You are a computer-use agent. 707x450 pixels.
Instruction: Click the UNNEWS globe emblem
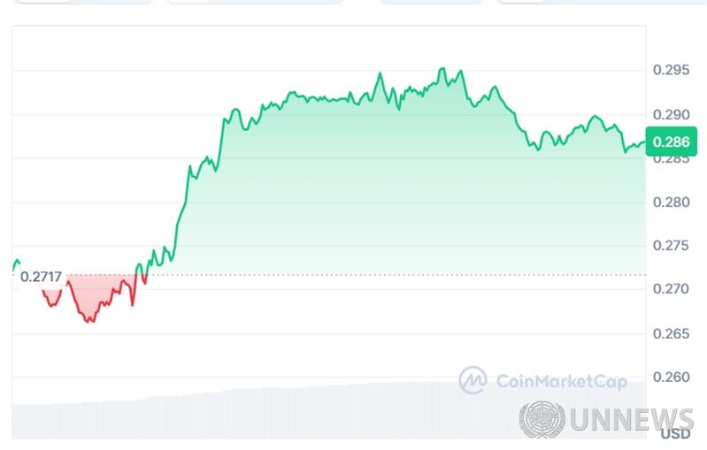542,420
